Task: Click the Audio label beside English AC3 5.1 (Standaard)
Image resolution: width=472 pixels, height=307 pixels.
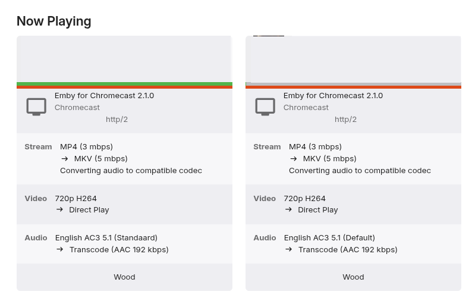Action: coord(36,237)
